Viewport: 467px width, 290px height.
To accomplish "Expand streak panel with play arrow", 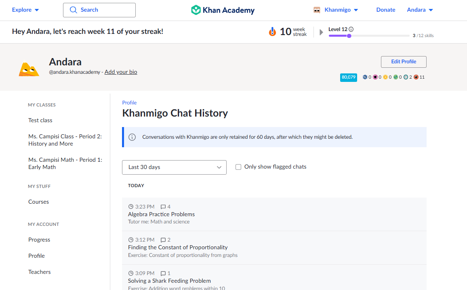I will pos(321,32).
